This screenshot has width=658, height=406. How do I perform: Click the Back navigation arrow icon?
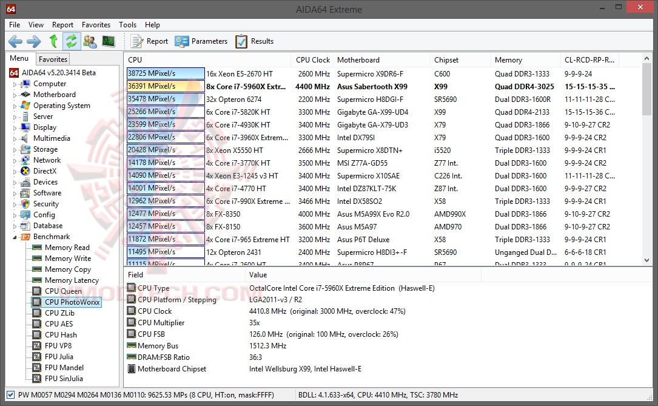(15, 41)
